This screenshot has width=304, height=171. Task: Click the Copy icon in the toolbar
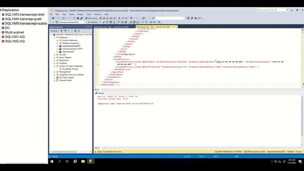pos(123,18)
